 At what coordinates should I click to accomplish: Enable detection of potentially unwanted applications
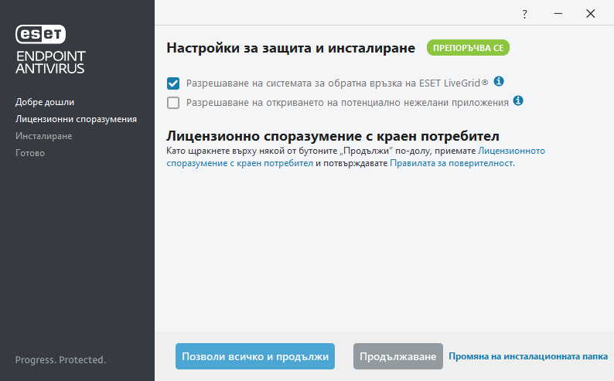[x=173, y=102]
